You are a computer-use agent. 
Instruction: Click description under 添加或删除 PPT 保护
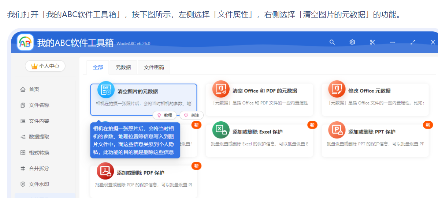pyautogui.click(x=375, y=144)
